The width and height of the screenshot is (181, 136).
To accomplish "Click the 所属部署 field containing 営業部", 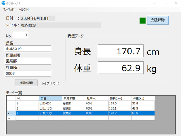I will 28,61.
